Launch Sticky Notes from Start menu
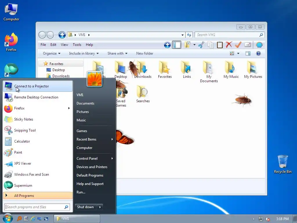297x223 pixels. [x=38, y=119]
